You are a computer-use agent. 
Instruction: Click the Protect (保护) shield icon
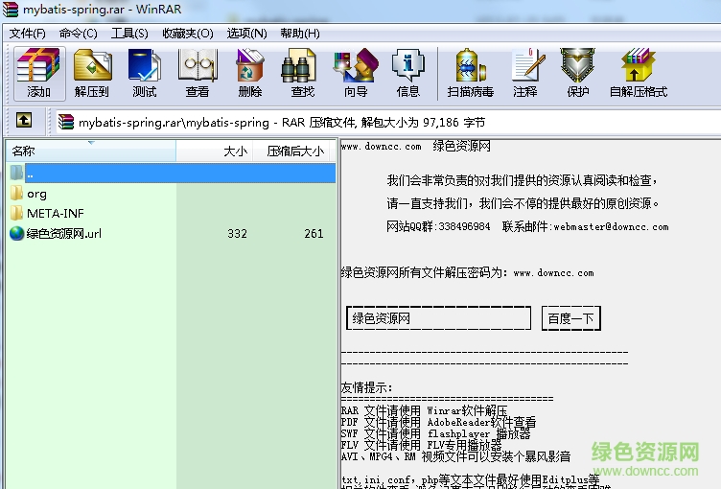[578, 73]
